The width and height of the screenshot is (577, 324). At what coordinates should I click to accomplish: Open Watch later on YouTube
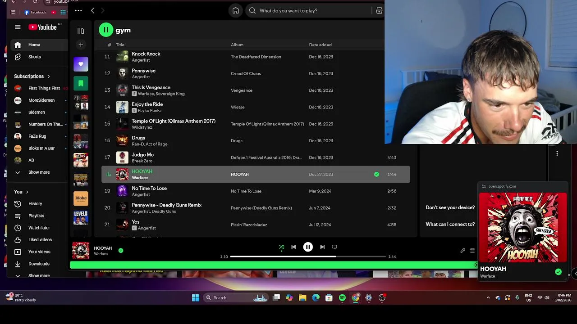pyautogui.click(x=39, y=228)
